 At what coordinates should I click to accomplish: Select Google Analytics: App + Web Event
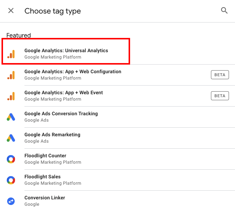tap(64, 93)
